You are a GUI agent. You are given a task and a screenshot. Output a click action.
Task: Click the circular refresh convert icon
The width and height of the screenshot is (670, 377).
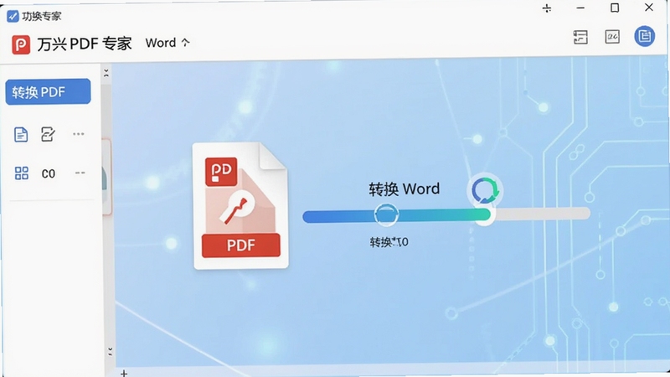[x=485, y=191]
